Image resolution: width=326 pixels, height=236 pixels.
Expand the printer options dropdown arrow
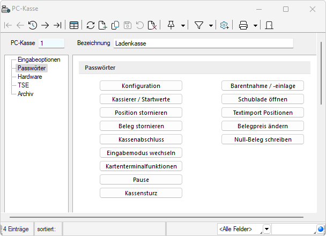[x=256, y=26]
